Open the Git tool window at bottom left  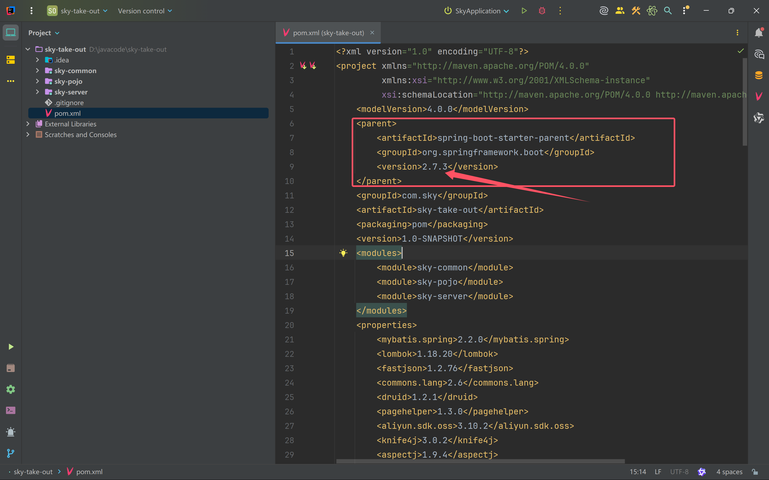[10, 453]
